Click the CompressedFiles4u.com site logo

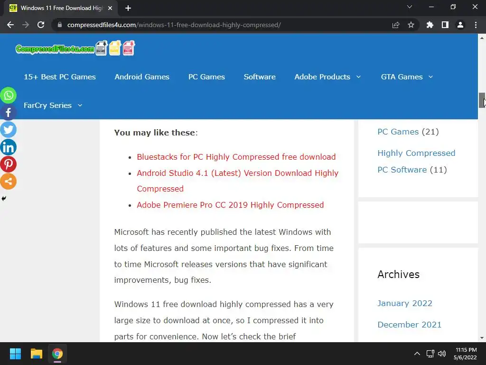point(75,48)
